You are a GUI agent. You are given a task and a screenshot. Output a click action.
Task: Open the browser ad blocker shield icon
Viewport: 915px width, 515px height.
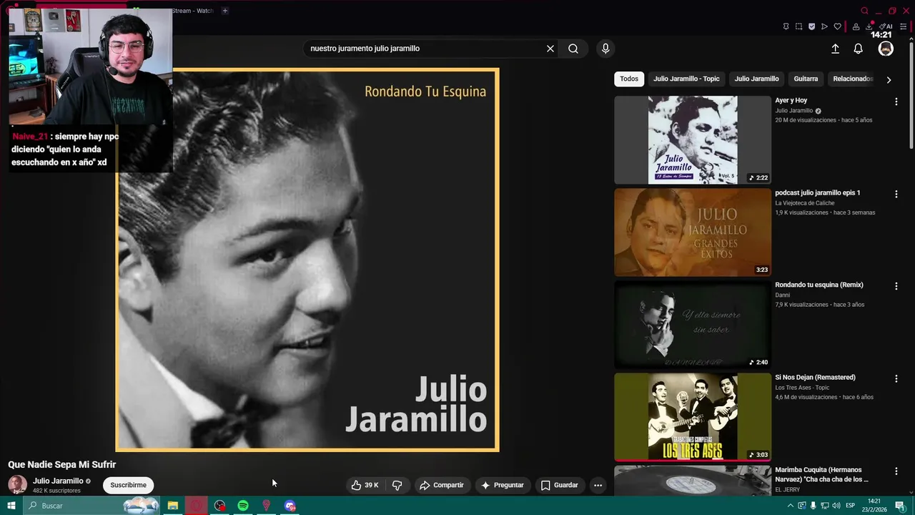(x=811, y=26)
